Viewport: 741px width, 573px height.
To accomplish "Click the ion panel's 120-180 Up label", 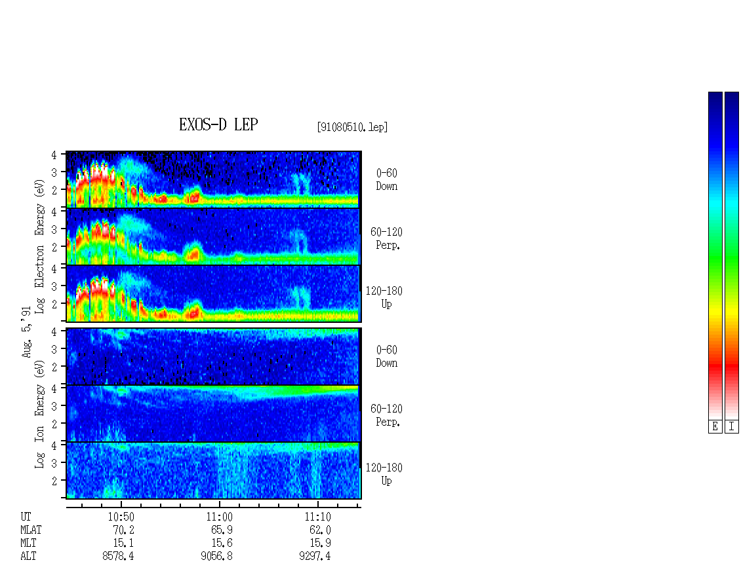I will (384, 474).
